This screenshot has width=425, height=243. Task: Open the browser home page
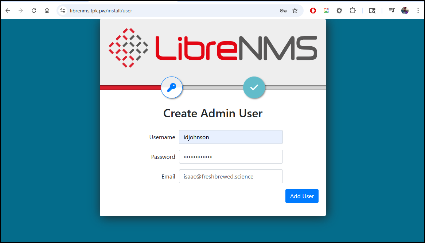(x=47, y=11)
